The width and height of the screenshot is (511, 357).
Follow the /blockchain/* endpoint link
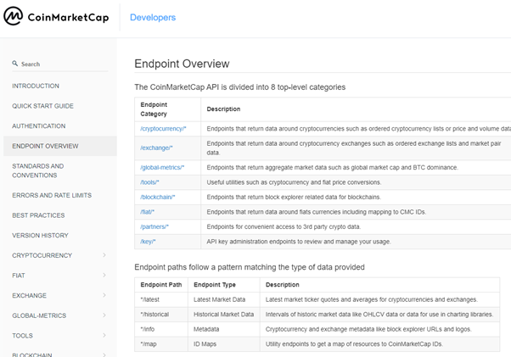pos(158,198)
